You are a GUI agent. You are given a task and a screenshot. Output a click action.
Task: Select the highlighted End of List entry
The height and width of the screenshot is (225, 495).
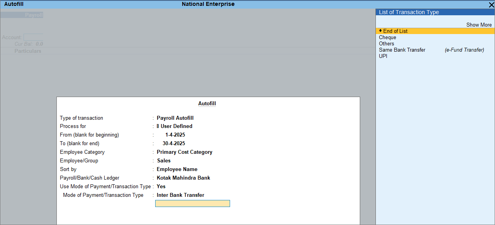point(395,31)
